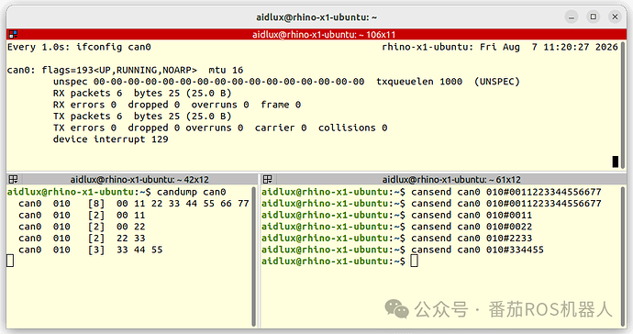Click the cursor at the cansend prompt
This screenshot has width=633, height=334.
(414, 261)
